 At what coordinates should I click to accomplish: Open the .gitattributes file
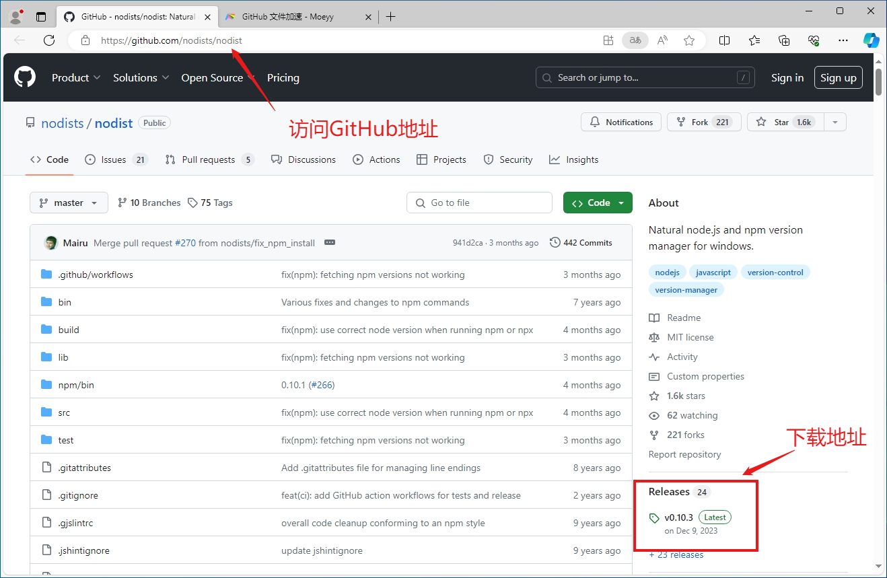(x=85, y=468)
